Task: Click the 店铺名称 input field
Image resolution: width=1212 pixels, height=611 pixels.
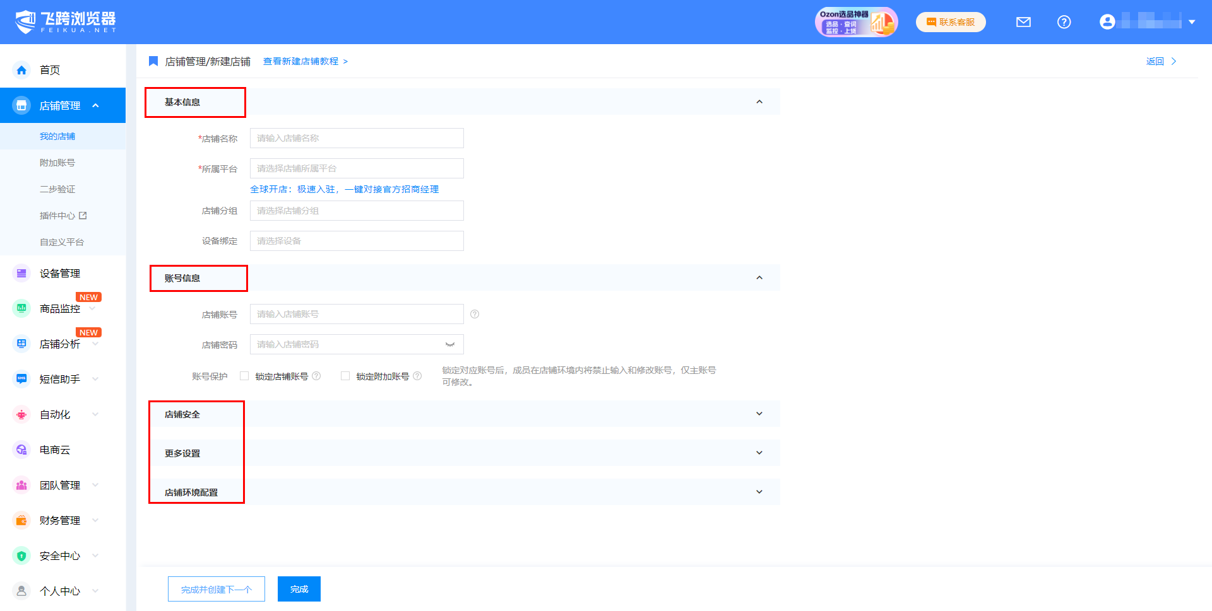Action: 357,138
